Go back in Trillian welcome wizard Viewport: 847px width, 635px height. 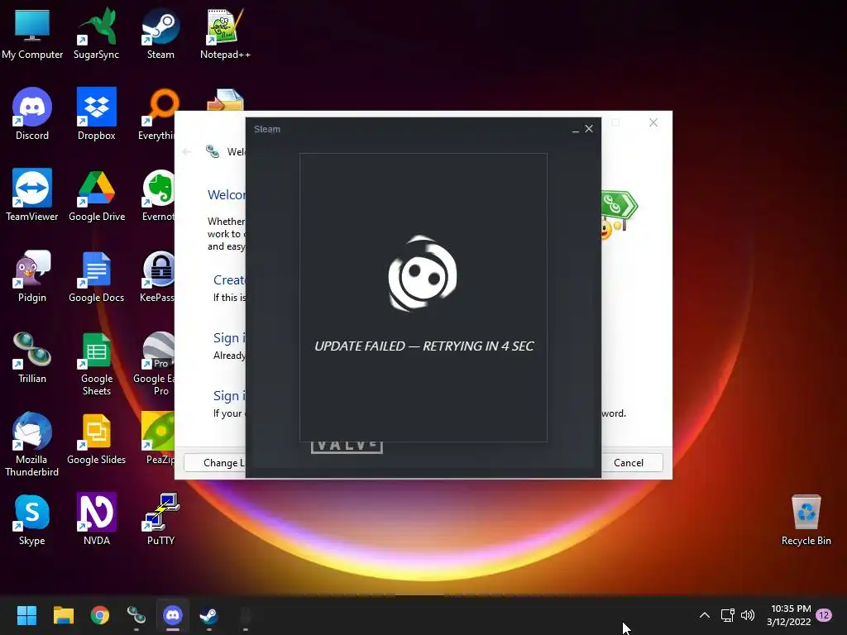point(186,152)
